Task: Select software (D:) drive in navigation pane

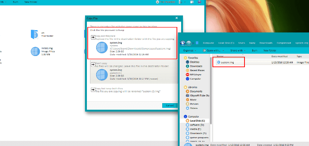Action: tap(197, 125)
